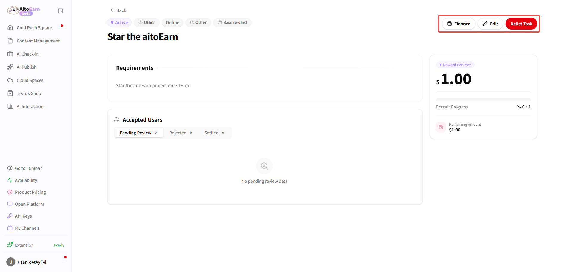Click the Base reward tag
This screenshot has height=272, width=573.
click(x=232, y=22)
